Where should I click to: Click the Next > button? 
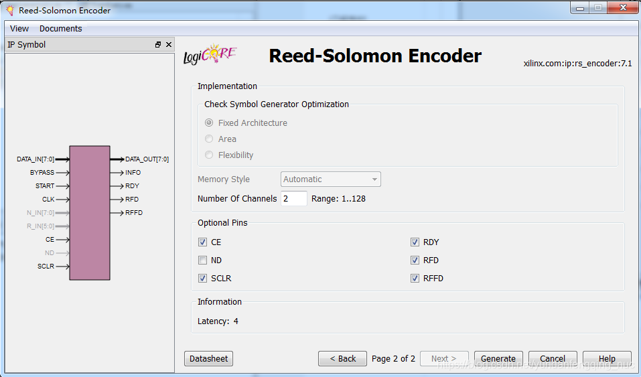tap(444, 359)
